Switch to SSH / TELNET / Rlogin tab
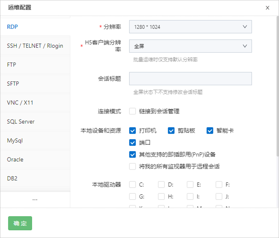 [x=35, y=46]
